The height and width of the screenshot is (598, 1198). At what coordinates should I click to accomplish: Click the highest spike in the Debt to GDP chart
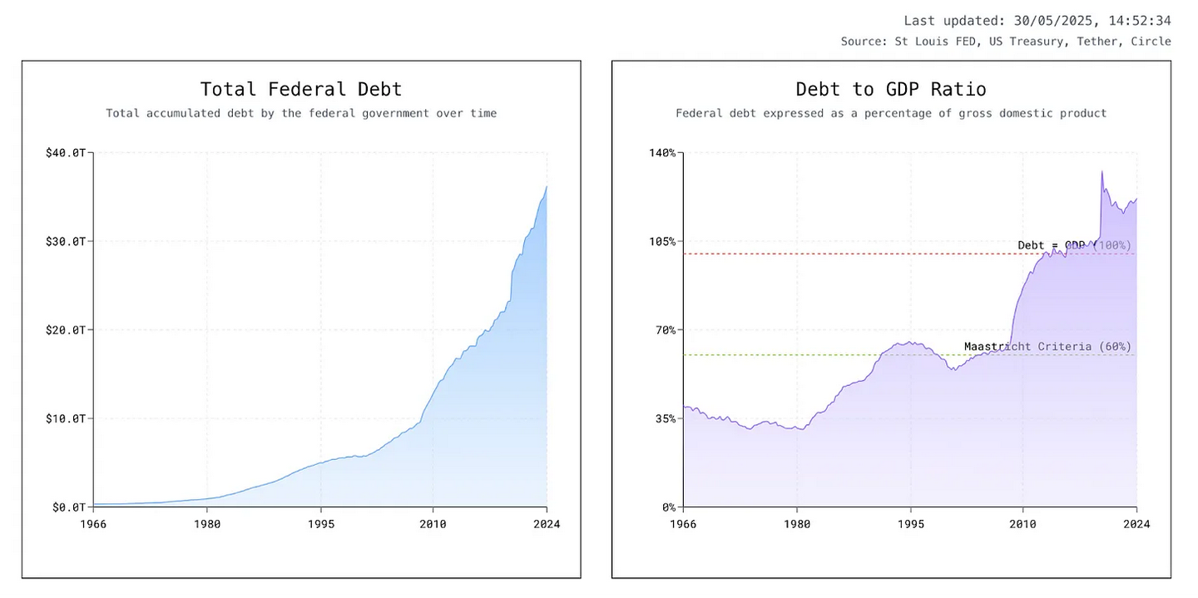tap(1102, 173)
